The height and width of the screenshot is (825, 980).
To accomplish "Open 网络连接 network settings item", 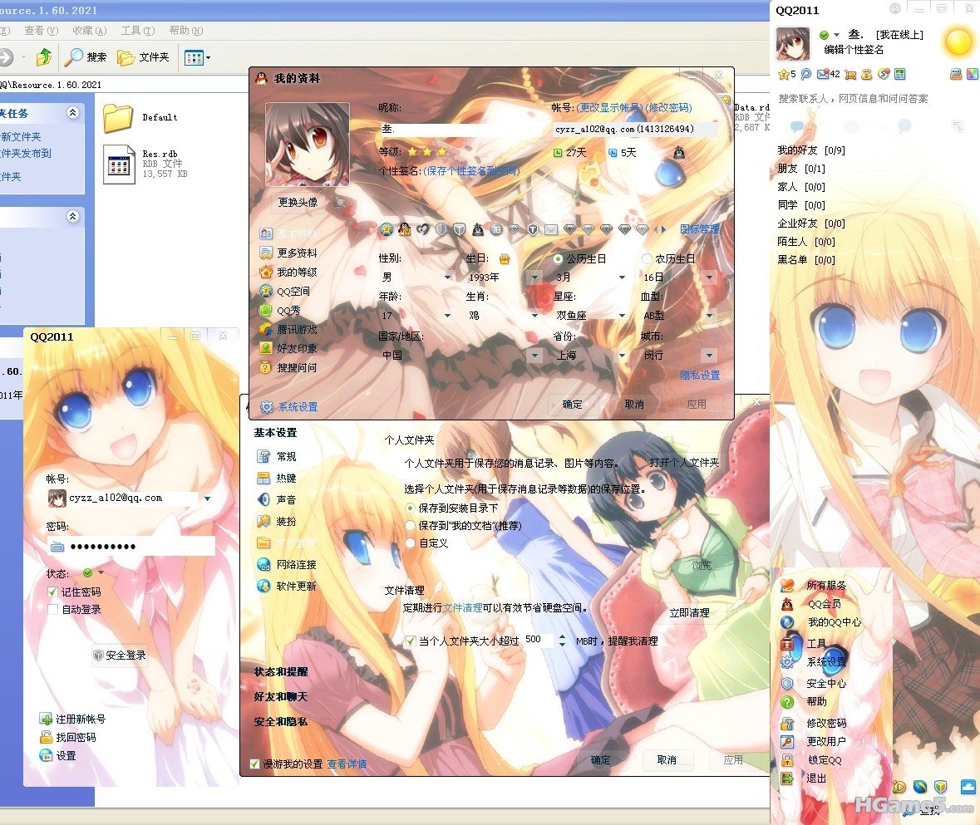I will pyautogui.click(x=287, y=565).
